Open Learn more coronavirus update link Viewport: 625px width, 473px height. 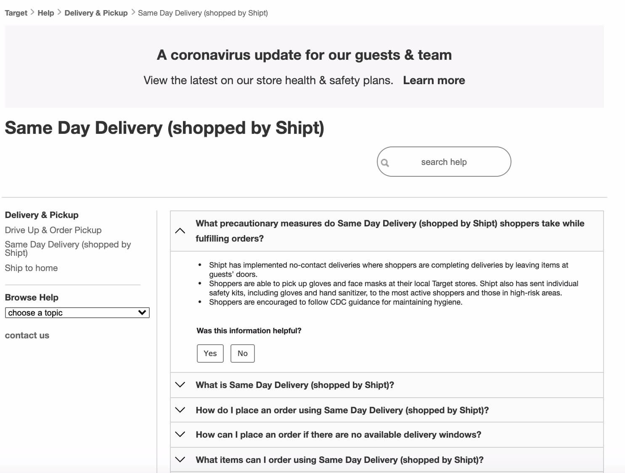pyautogui.click(x=434, y=80)
